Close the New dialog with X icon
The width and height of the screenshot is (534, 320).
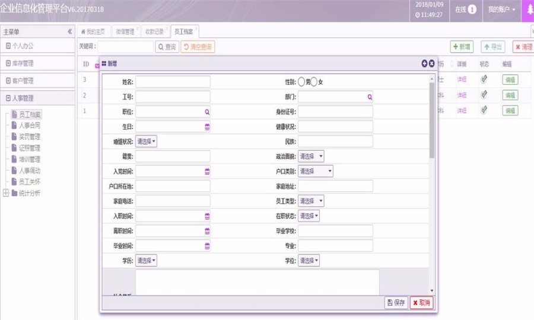[x=431, y=63]
